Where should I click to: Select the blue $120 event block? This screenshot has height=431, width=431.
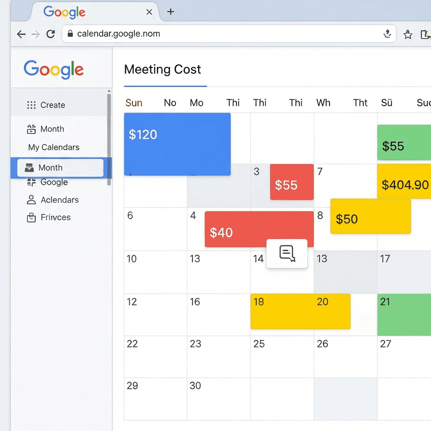177,143
